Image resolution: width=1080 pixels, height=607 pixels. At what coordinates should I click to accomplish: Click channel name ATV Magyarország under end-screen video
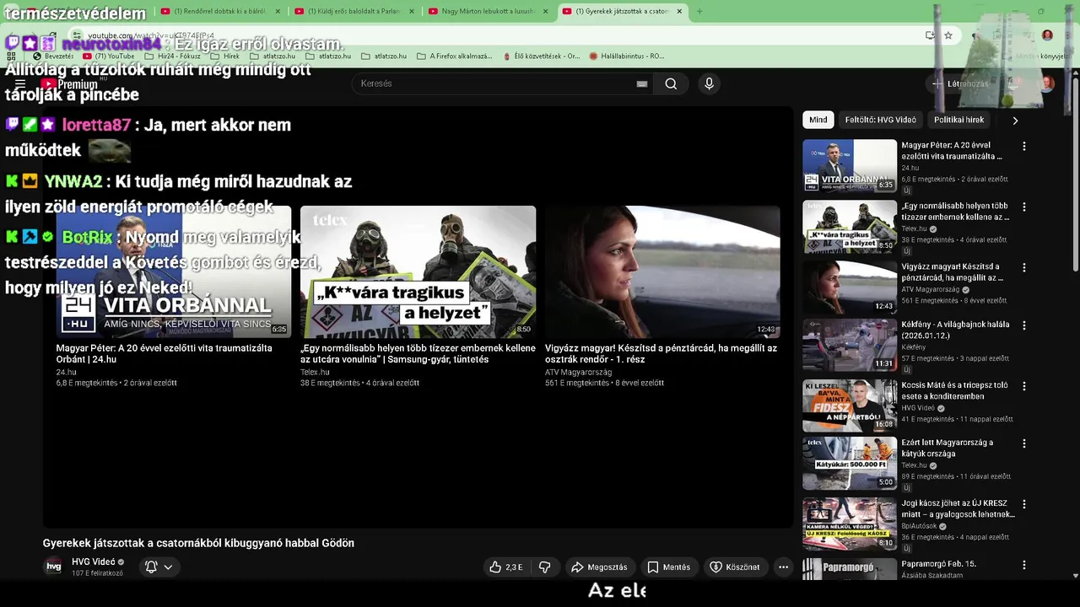(578, 372)
